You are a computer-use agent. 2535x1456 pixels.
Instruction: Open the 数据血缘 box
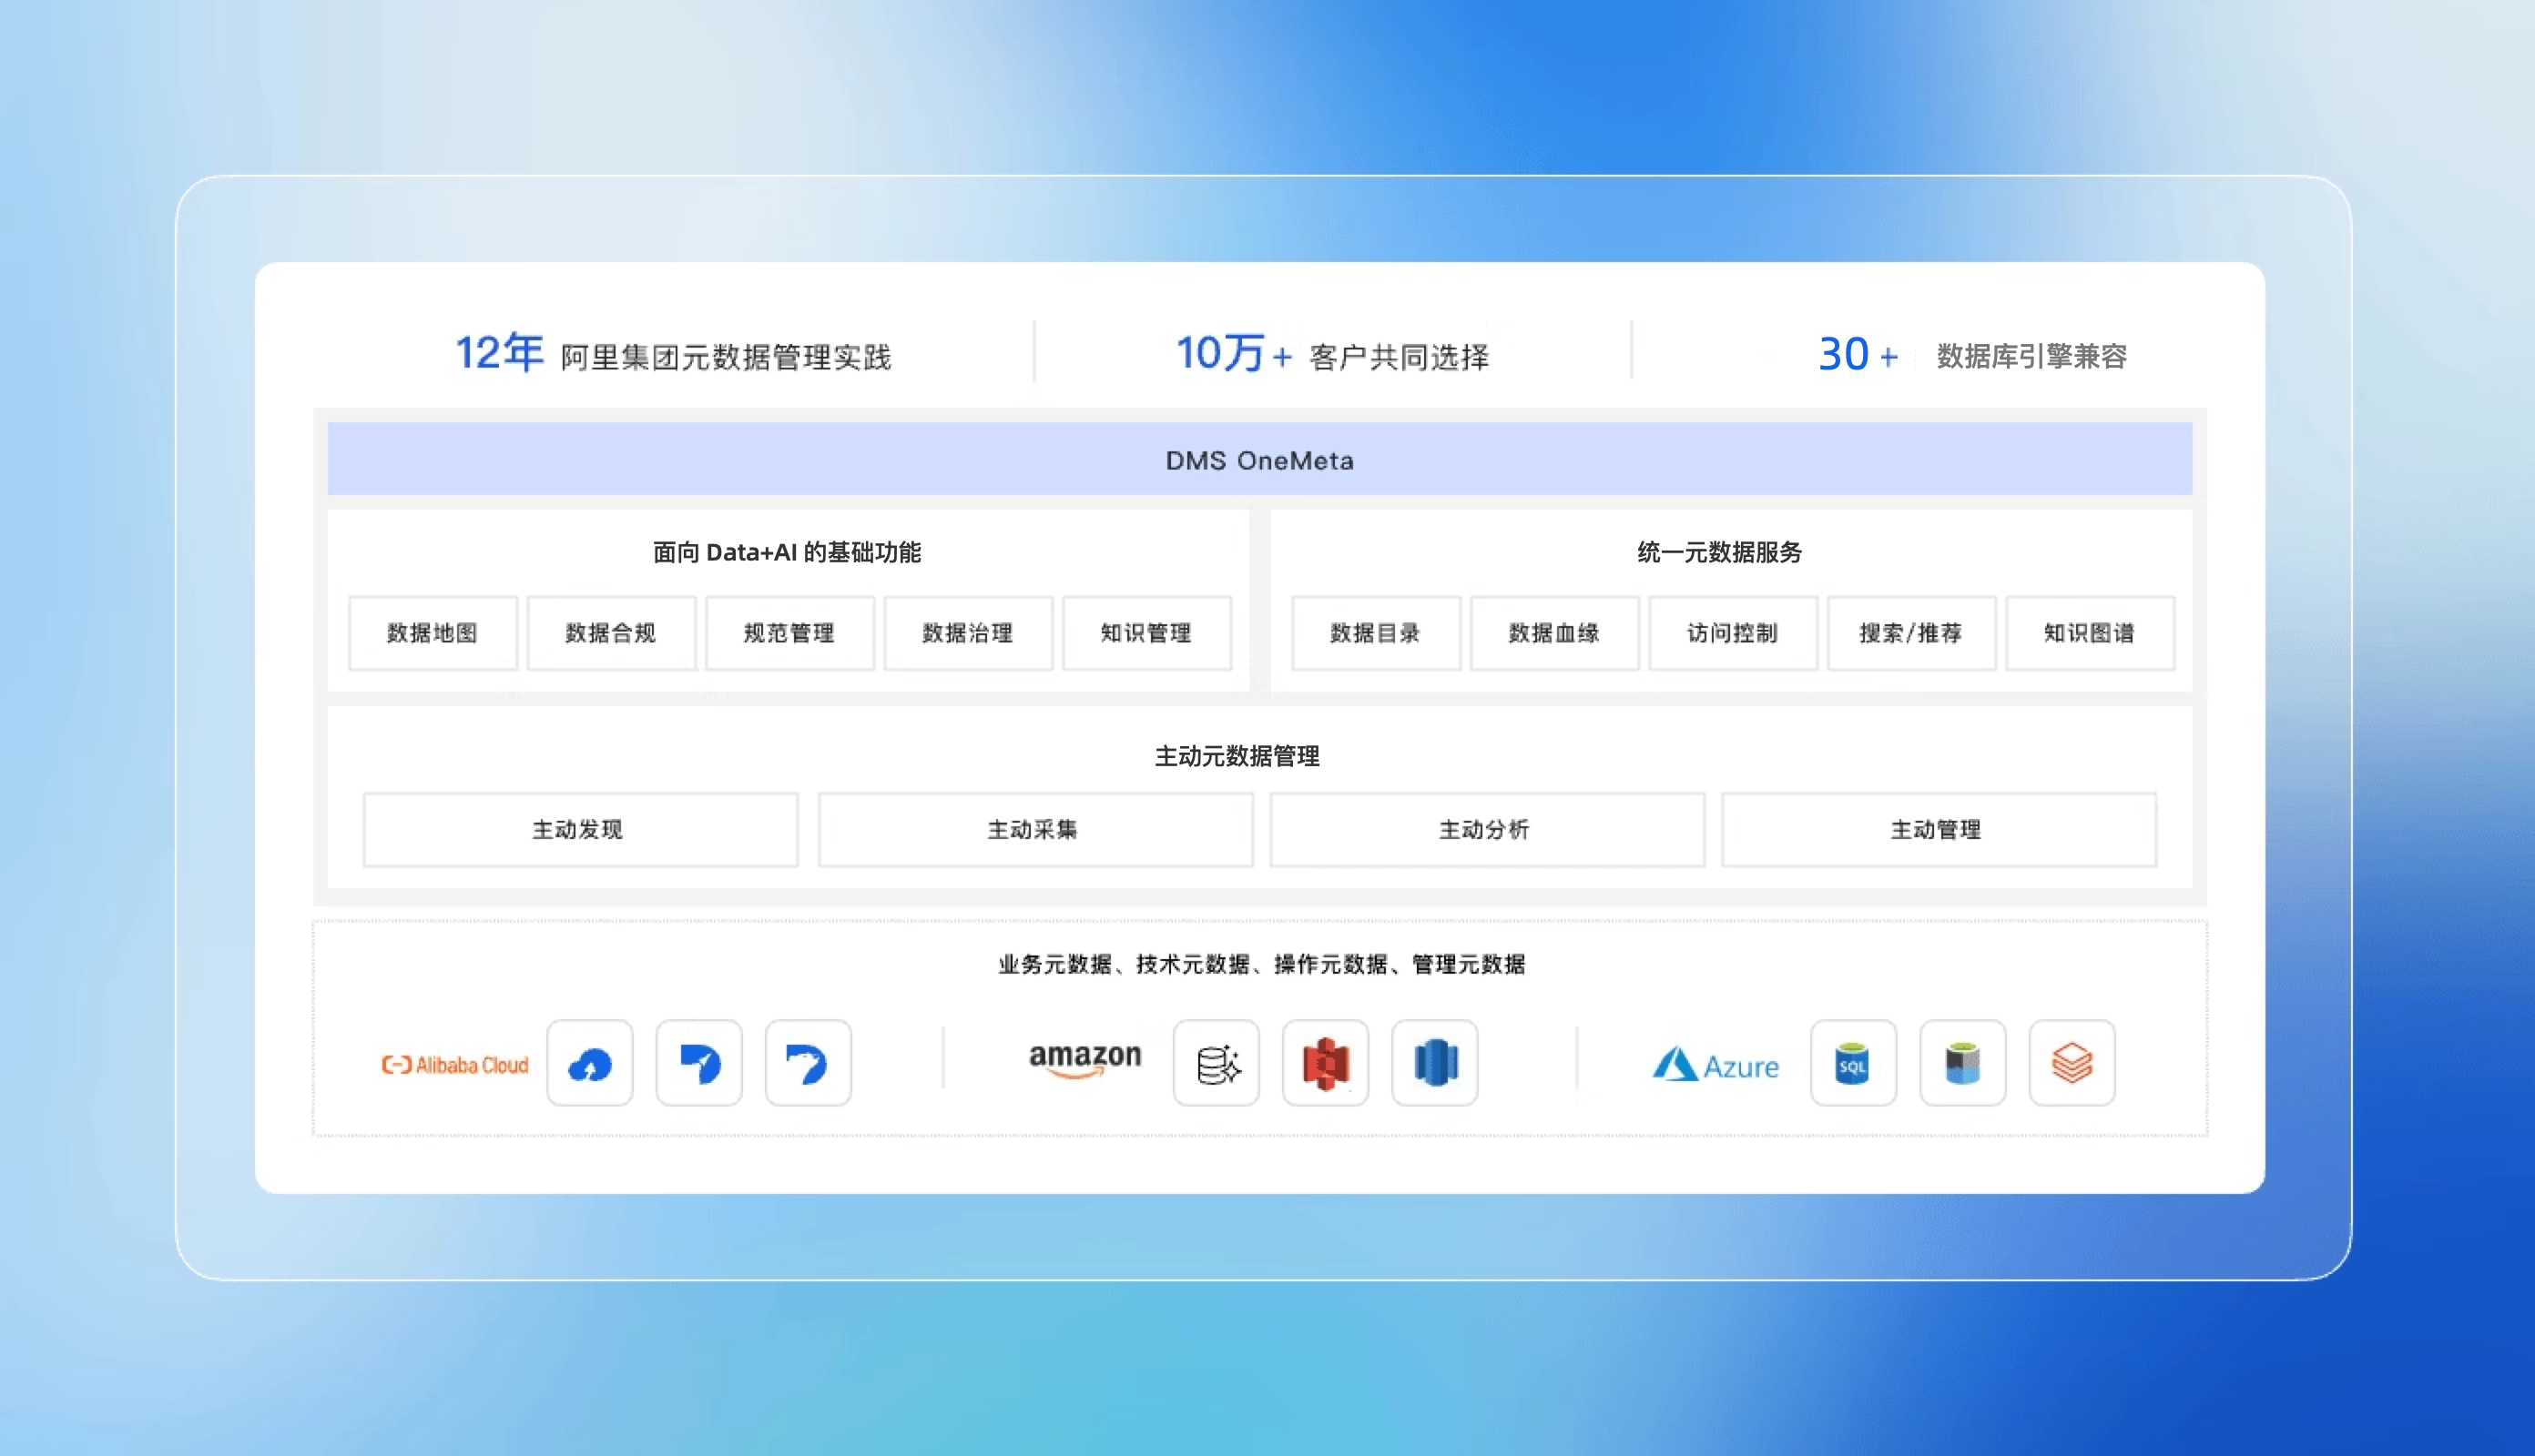(x=1553, y=633)
